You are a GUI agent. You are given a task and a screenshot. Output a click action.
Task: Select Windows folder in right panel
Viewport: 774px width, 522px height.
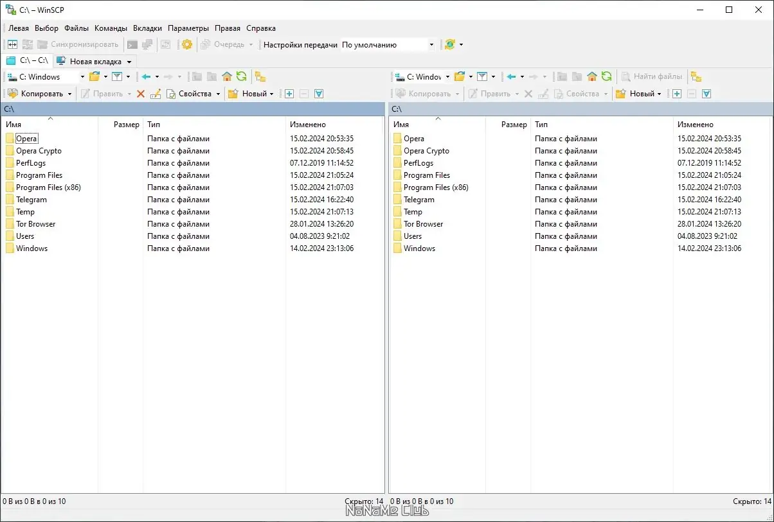click(419, 248)
